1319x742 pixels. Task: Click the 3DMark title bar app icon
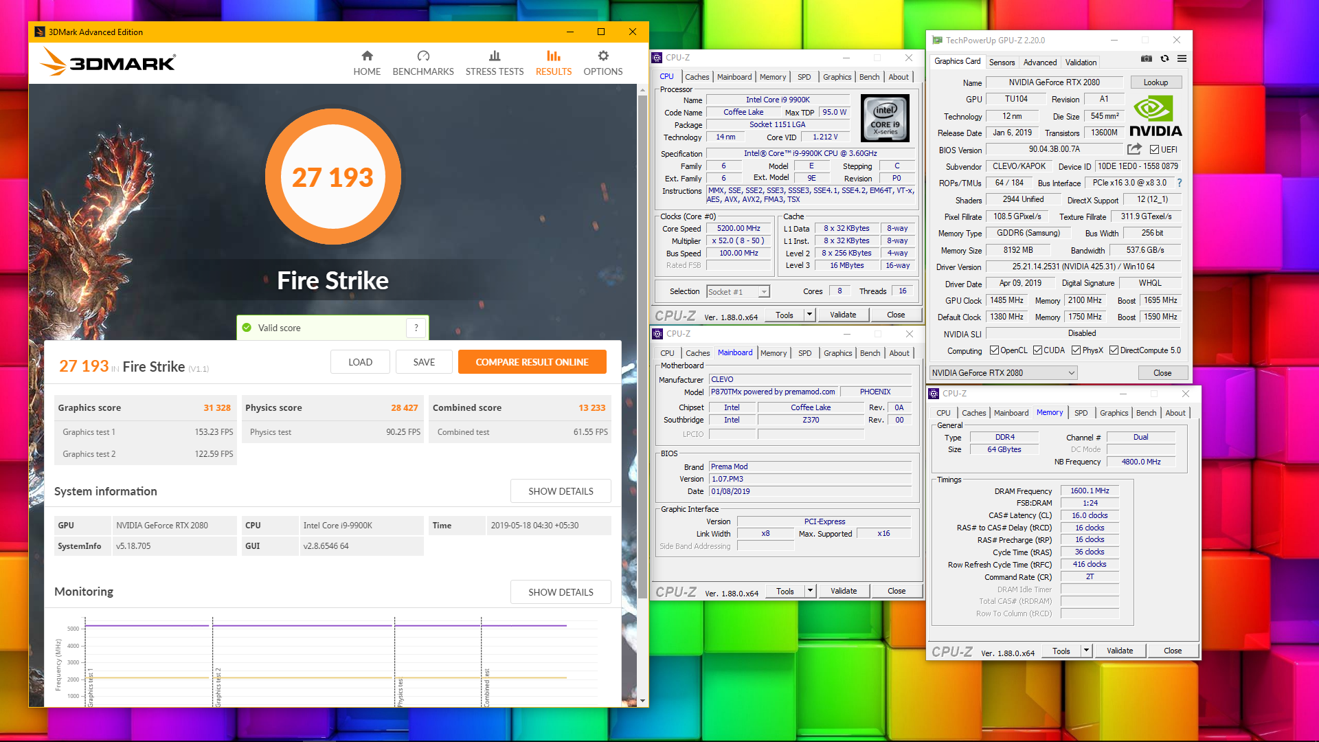[x=39, y=32]
